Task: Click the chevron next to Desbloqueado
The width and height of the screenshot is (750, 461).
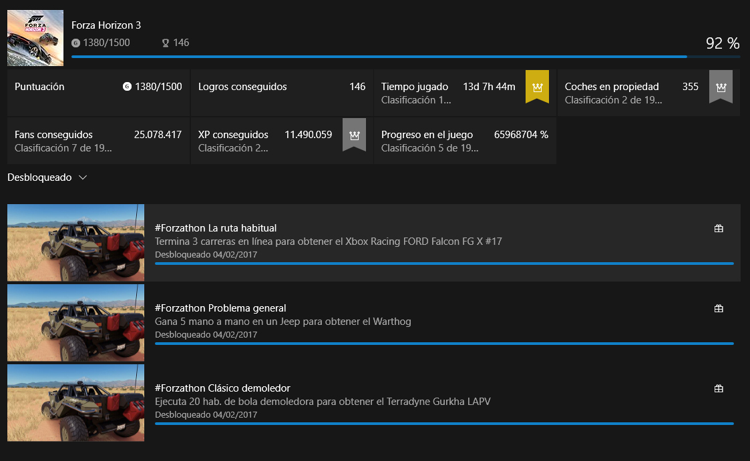Action: tap(83, 177)
